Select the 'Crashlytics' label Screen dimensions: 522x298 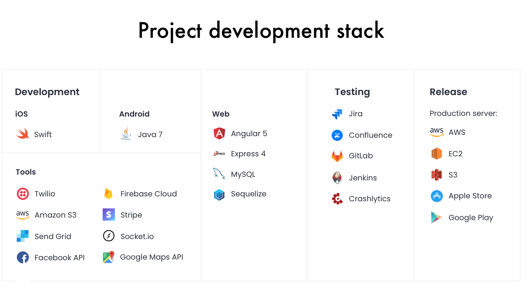(370, 199)
